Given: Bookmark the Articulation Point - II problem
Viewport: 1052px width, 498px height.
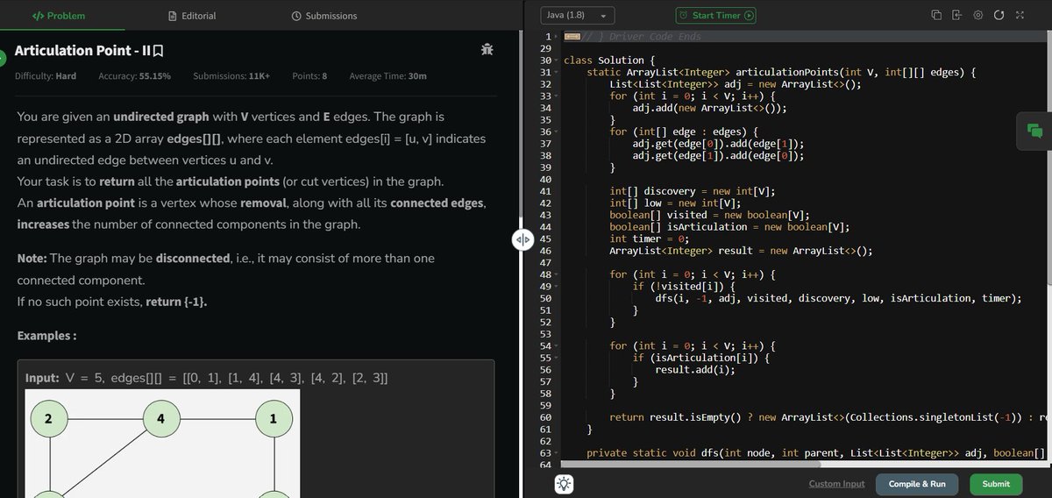Looking at the screenshot, I should coord(158,52).
